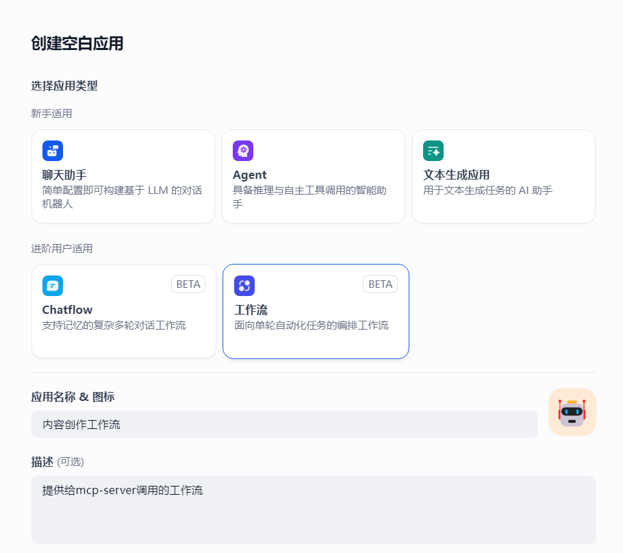
Task: Click the 聊天助手 robot icon
Action: [53, 151]
